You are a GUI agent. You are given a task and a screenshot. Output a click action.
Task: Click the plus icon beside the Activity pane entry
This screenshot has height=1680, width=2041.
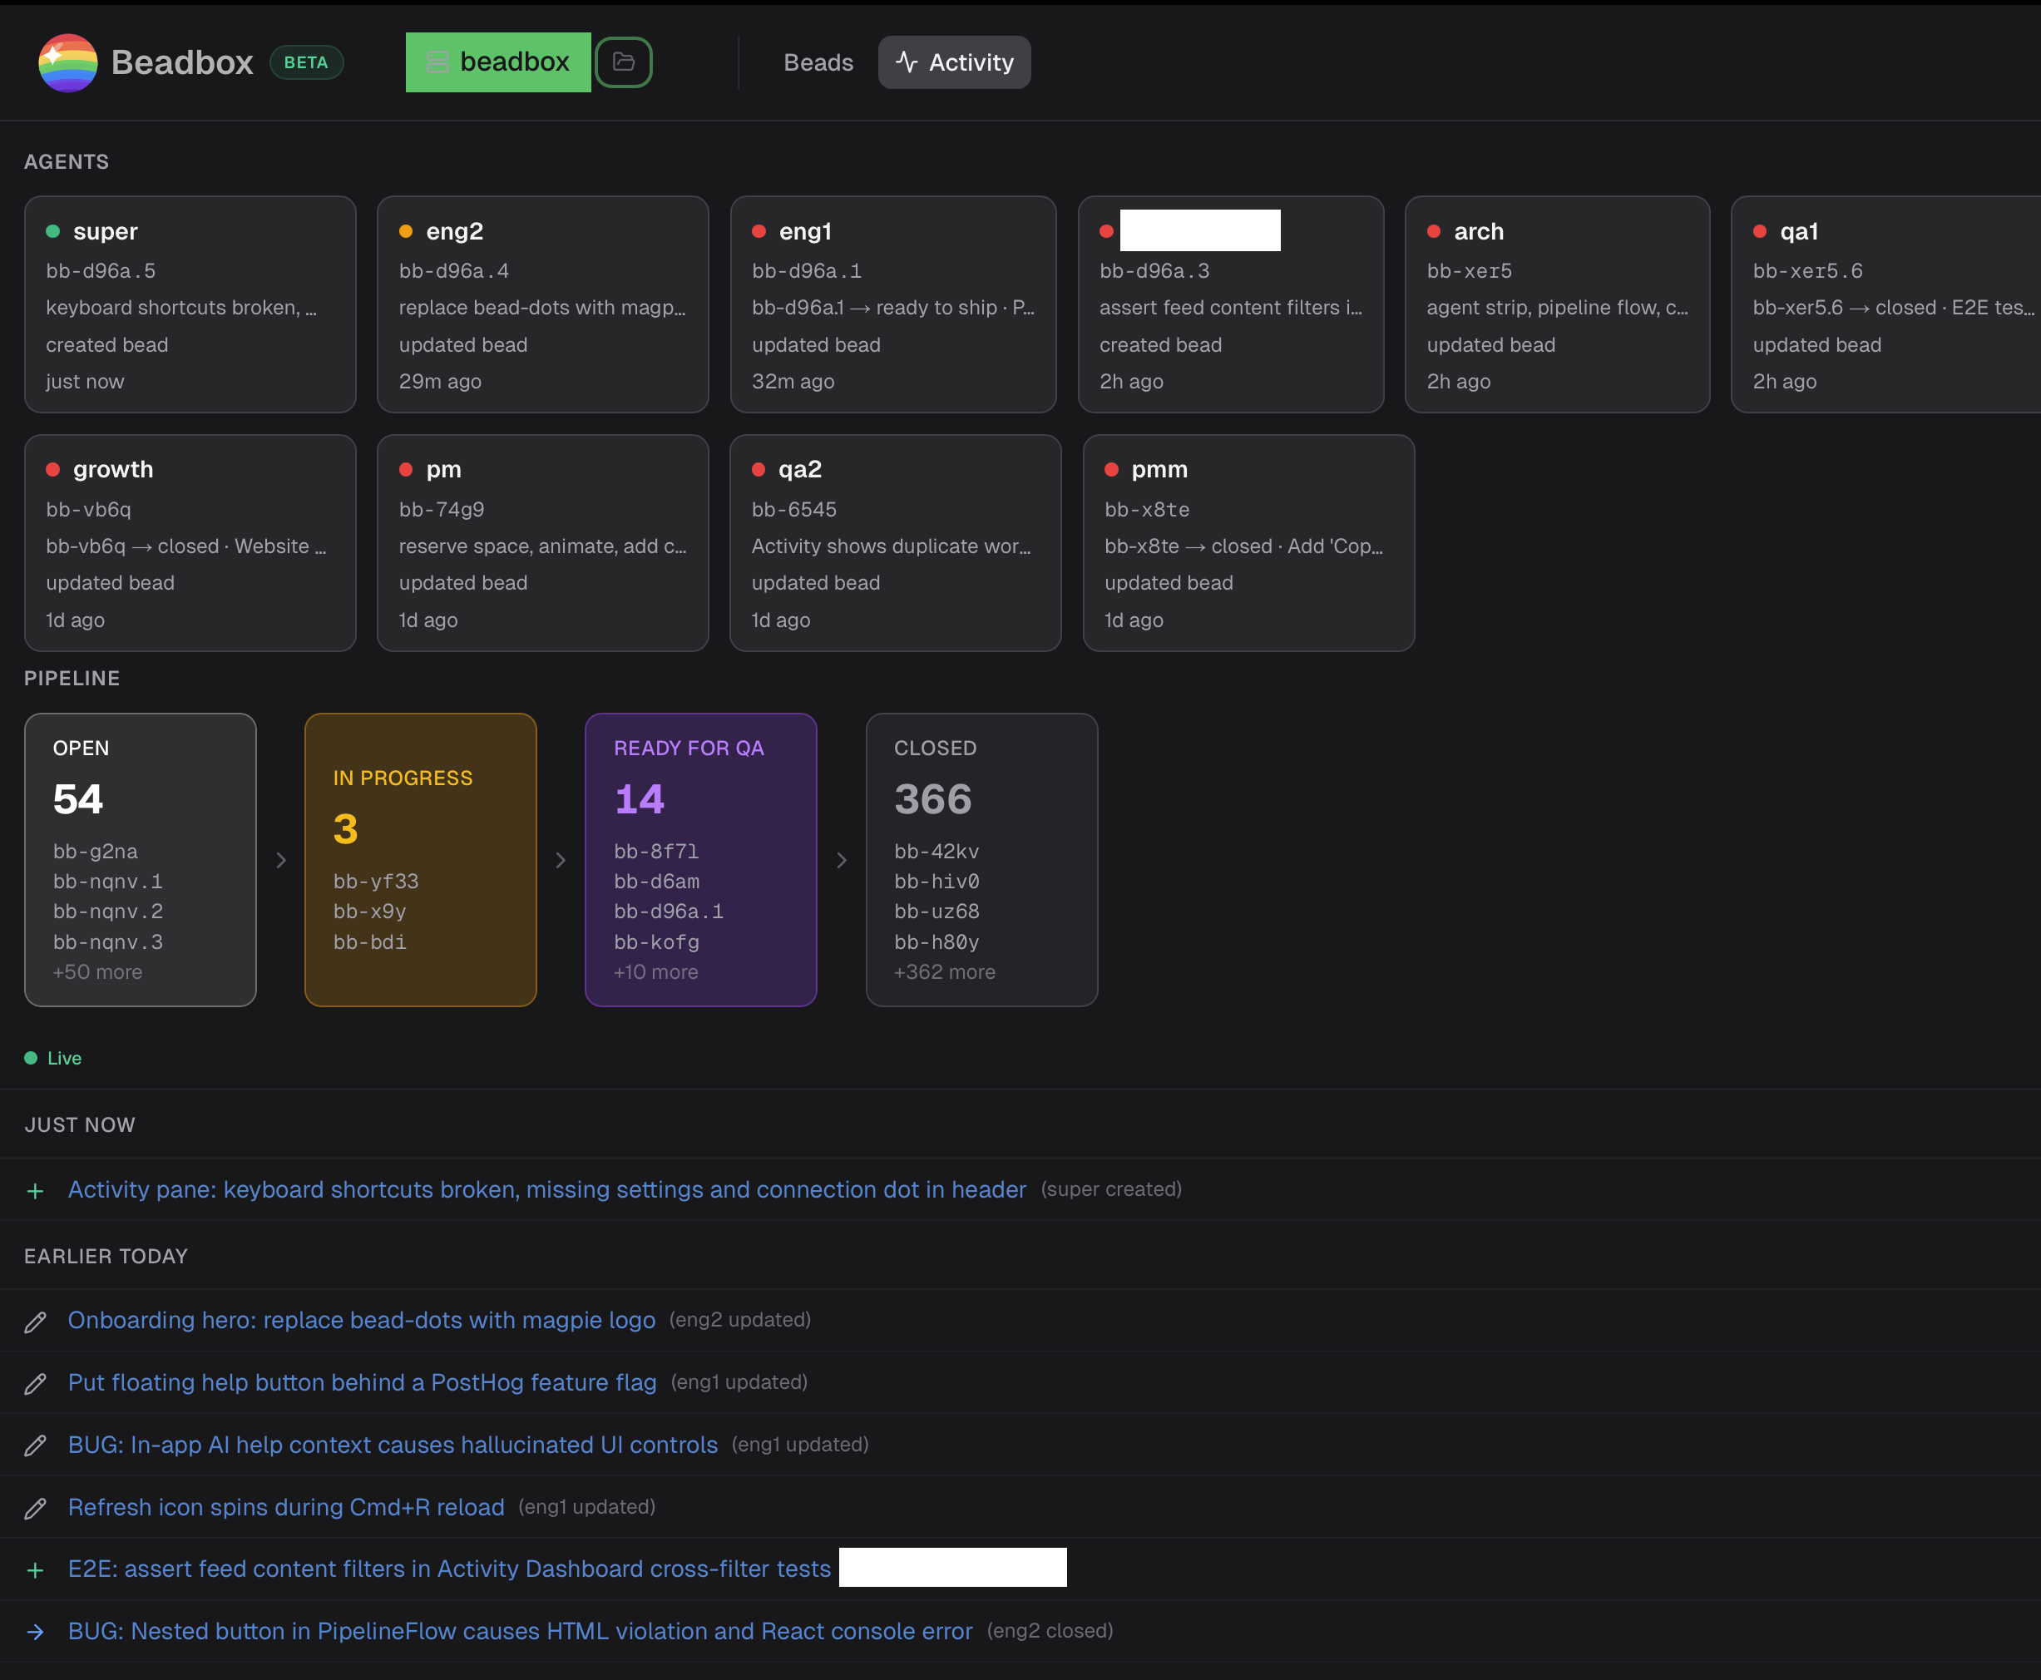coord(36,1189)
